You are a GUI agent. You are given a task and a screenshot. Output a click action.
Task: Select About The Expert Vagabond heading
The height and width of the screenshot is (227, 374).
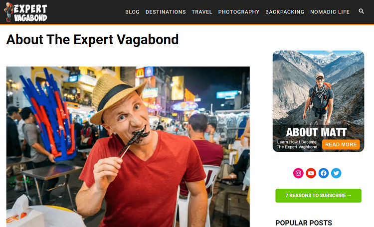(92, 39)
